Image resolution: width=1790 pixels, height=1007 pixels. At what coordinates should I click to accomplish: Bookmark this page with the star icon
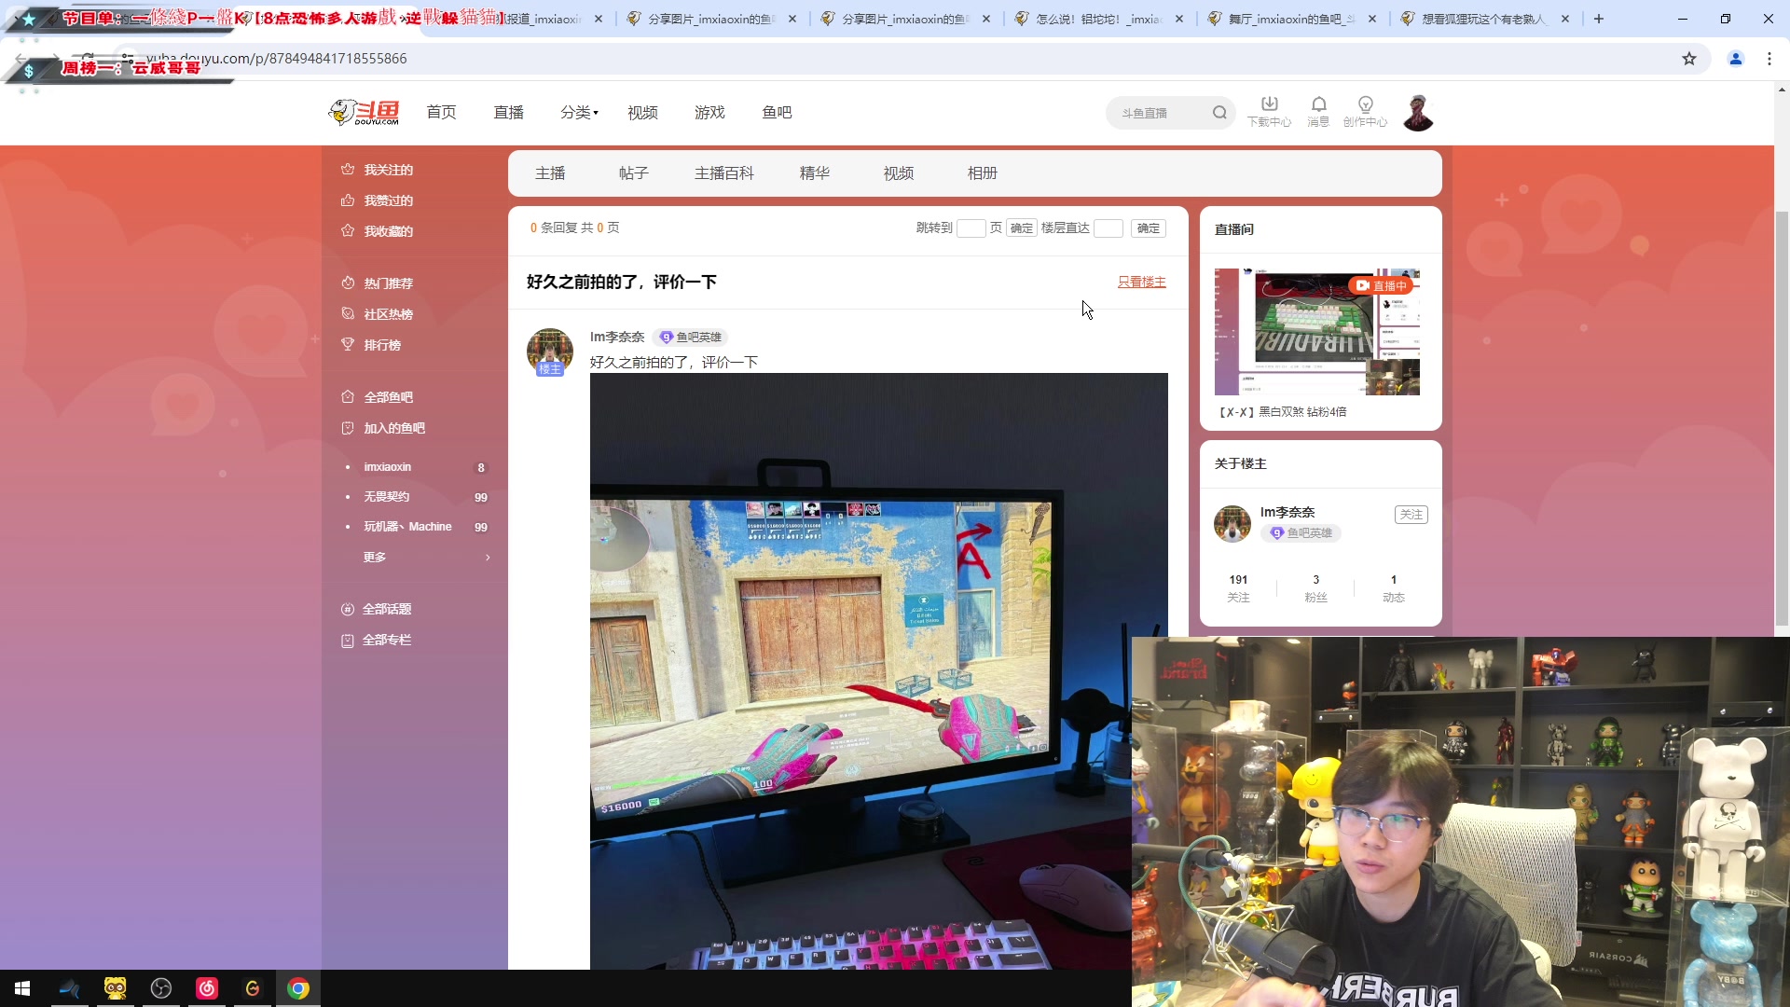[x=1689, y=58]
